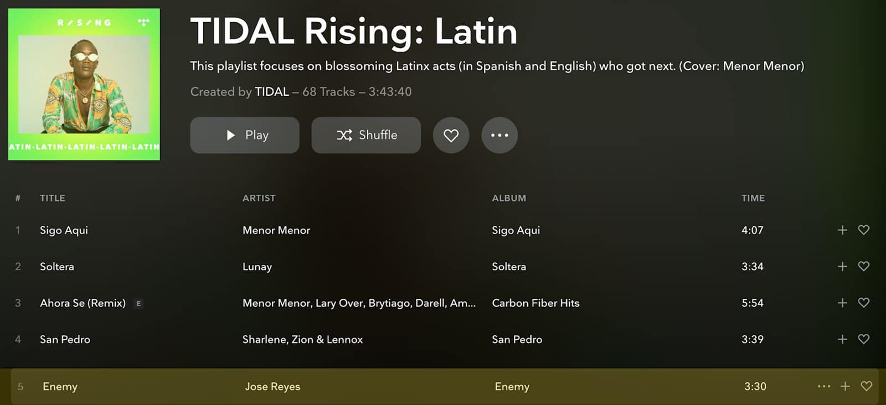Viewport: 886px width, 405px height.
Task: Heart the Soltera track
Action: click(x=863, y=266)
